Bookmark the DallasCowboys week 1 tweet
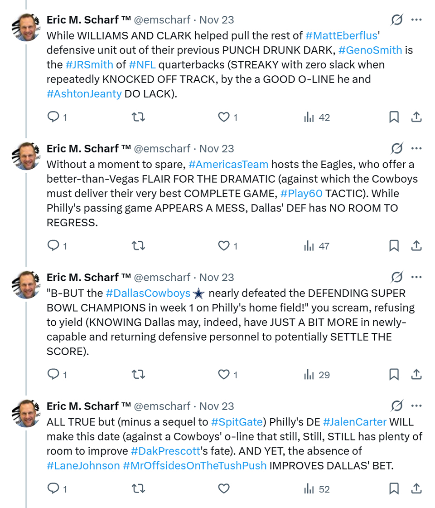Viewport: 435px width, 508px height. (394, 375)
